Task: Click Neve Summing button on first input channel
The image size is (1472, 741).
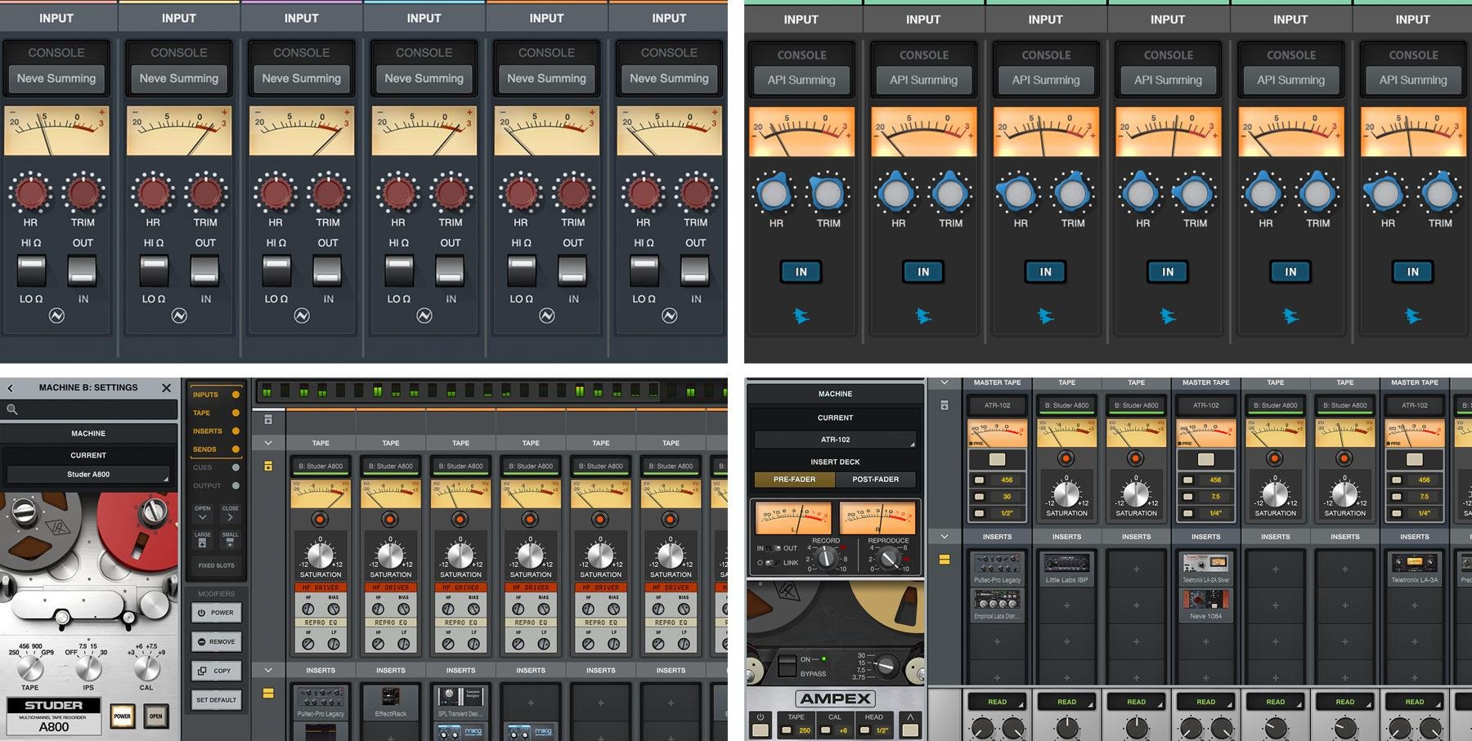Action: [56, 78]
